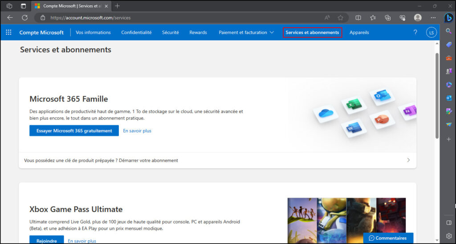Click the address bar URL
This screenshot has width=456, height=244.
pyautogui.click(x=90, y=18)
